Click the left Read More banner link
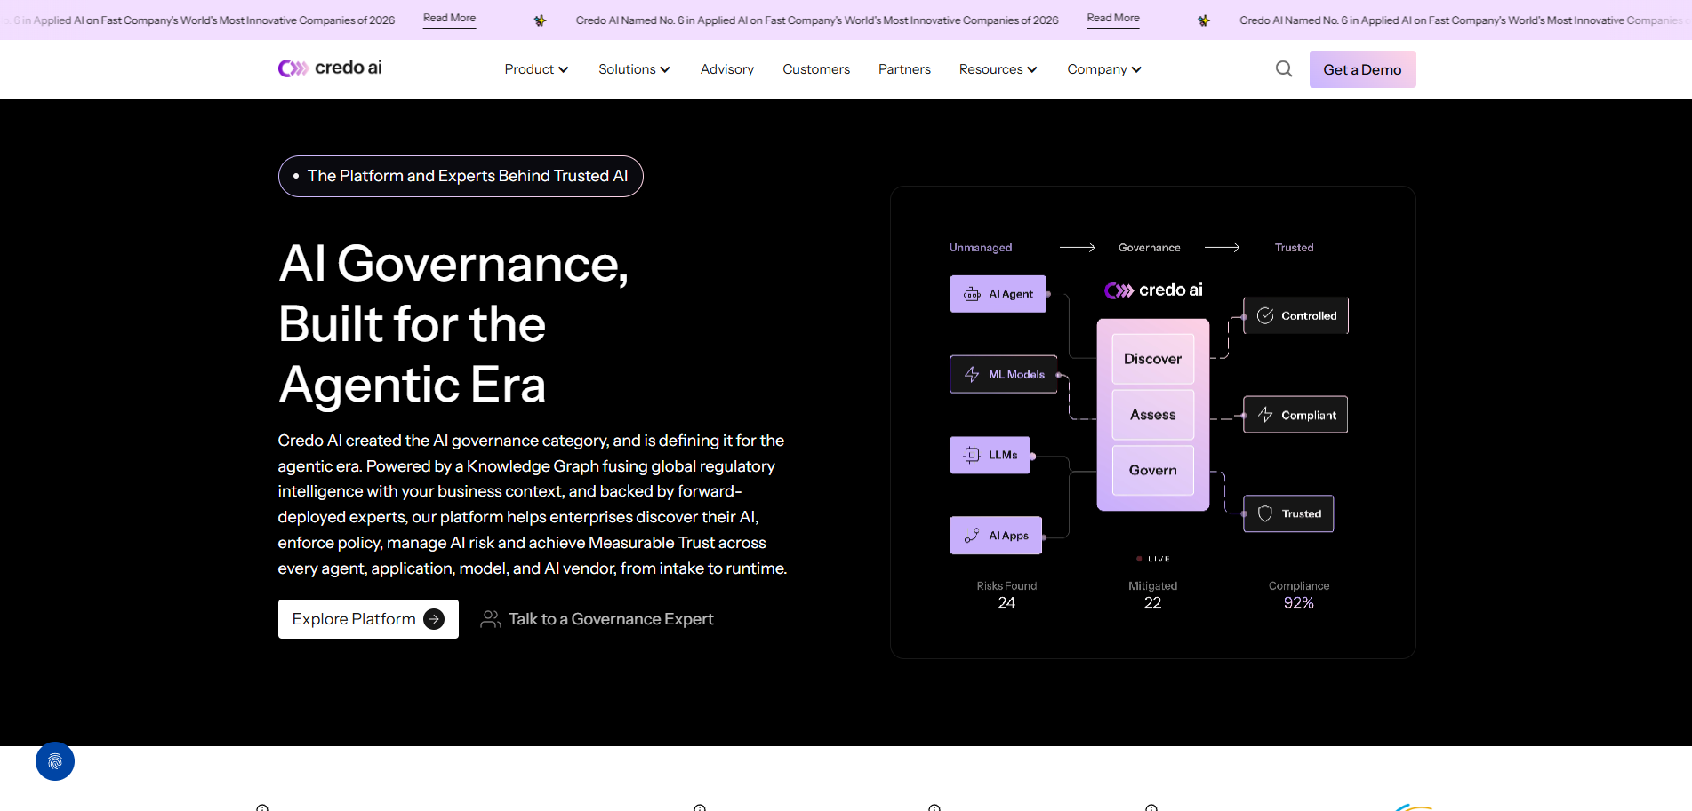Image resolution: width=1692 pixels, height=811 pixels. pos(449,19)
